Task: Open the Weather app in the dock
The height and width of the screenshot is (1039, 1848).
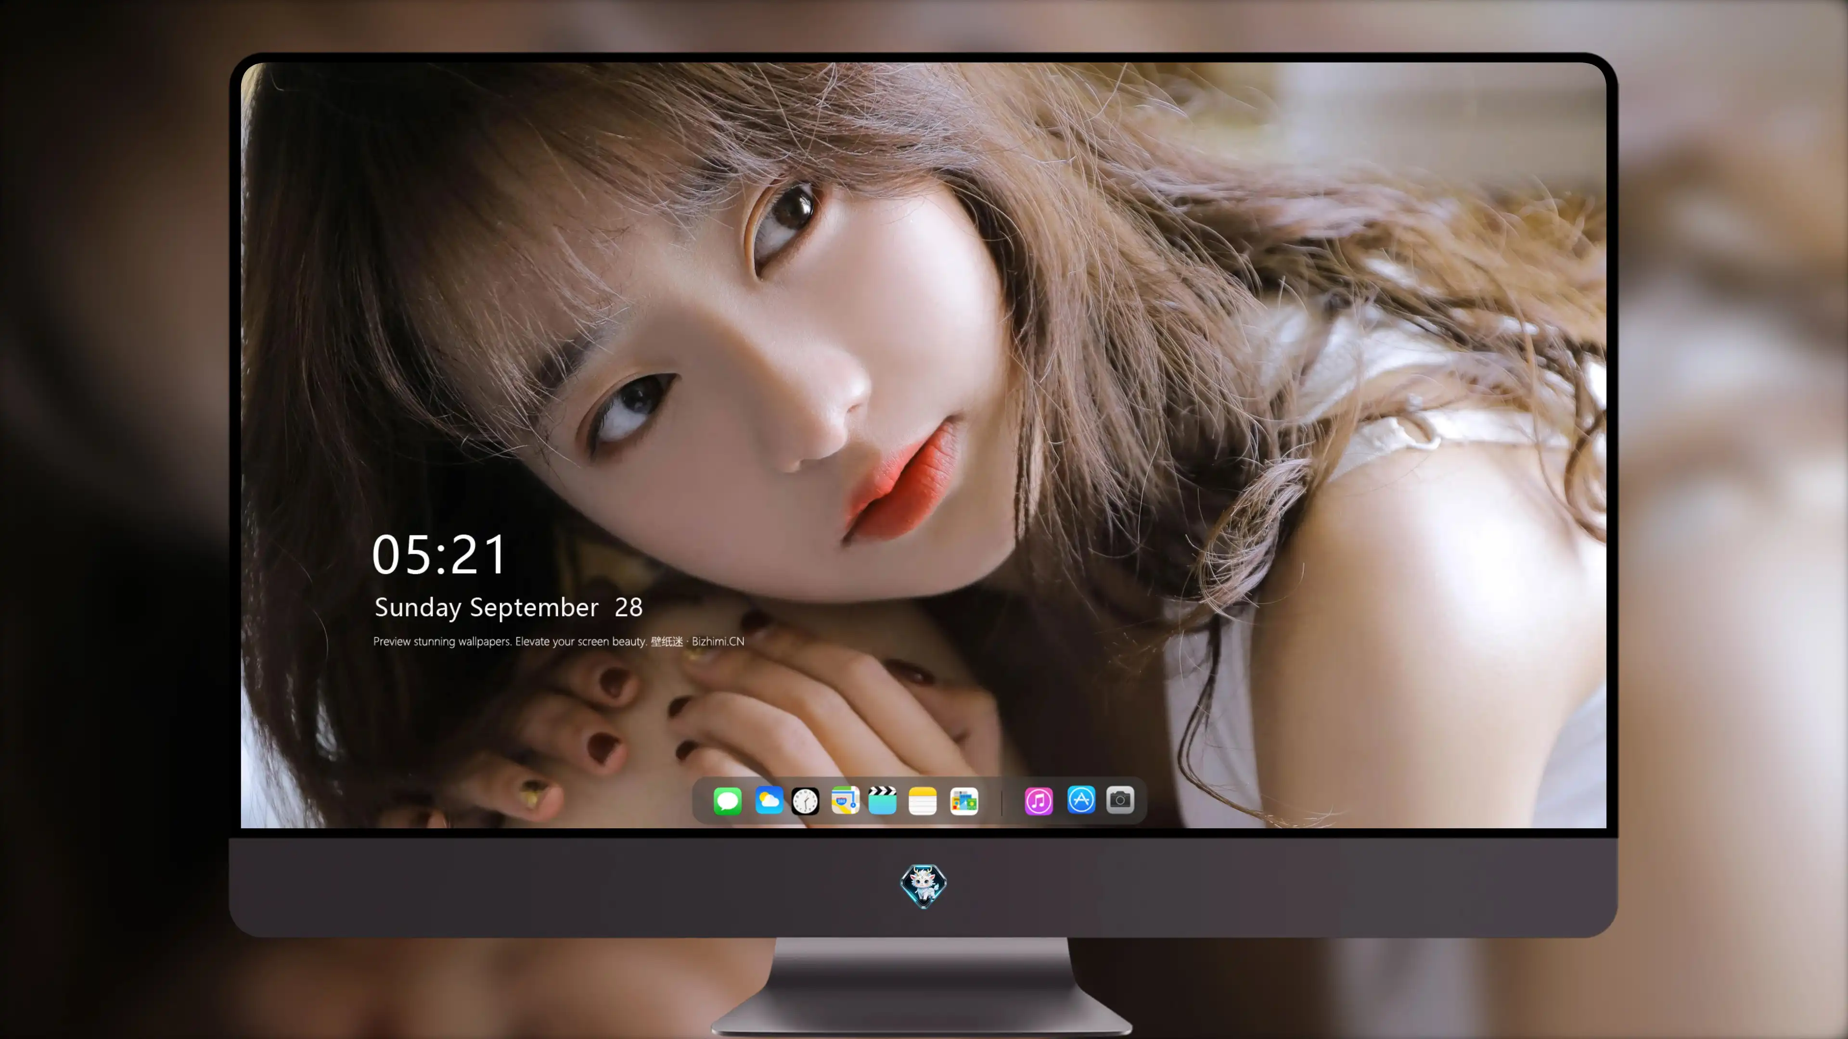Action: pos(769,800)
